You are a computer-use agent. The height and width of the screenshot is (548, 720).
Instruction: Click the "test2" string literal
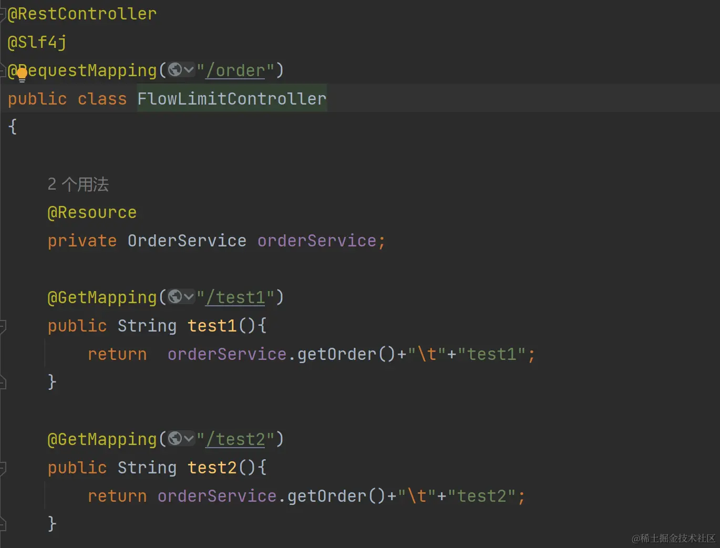point(482,496)
